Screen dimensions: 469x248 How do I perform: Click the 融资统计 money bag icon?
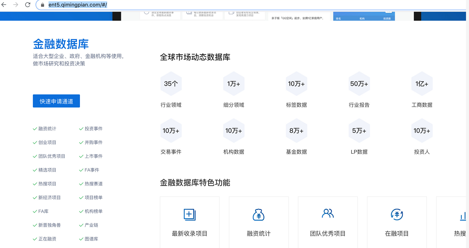(259, 215)
